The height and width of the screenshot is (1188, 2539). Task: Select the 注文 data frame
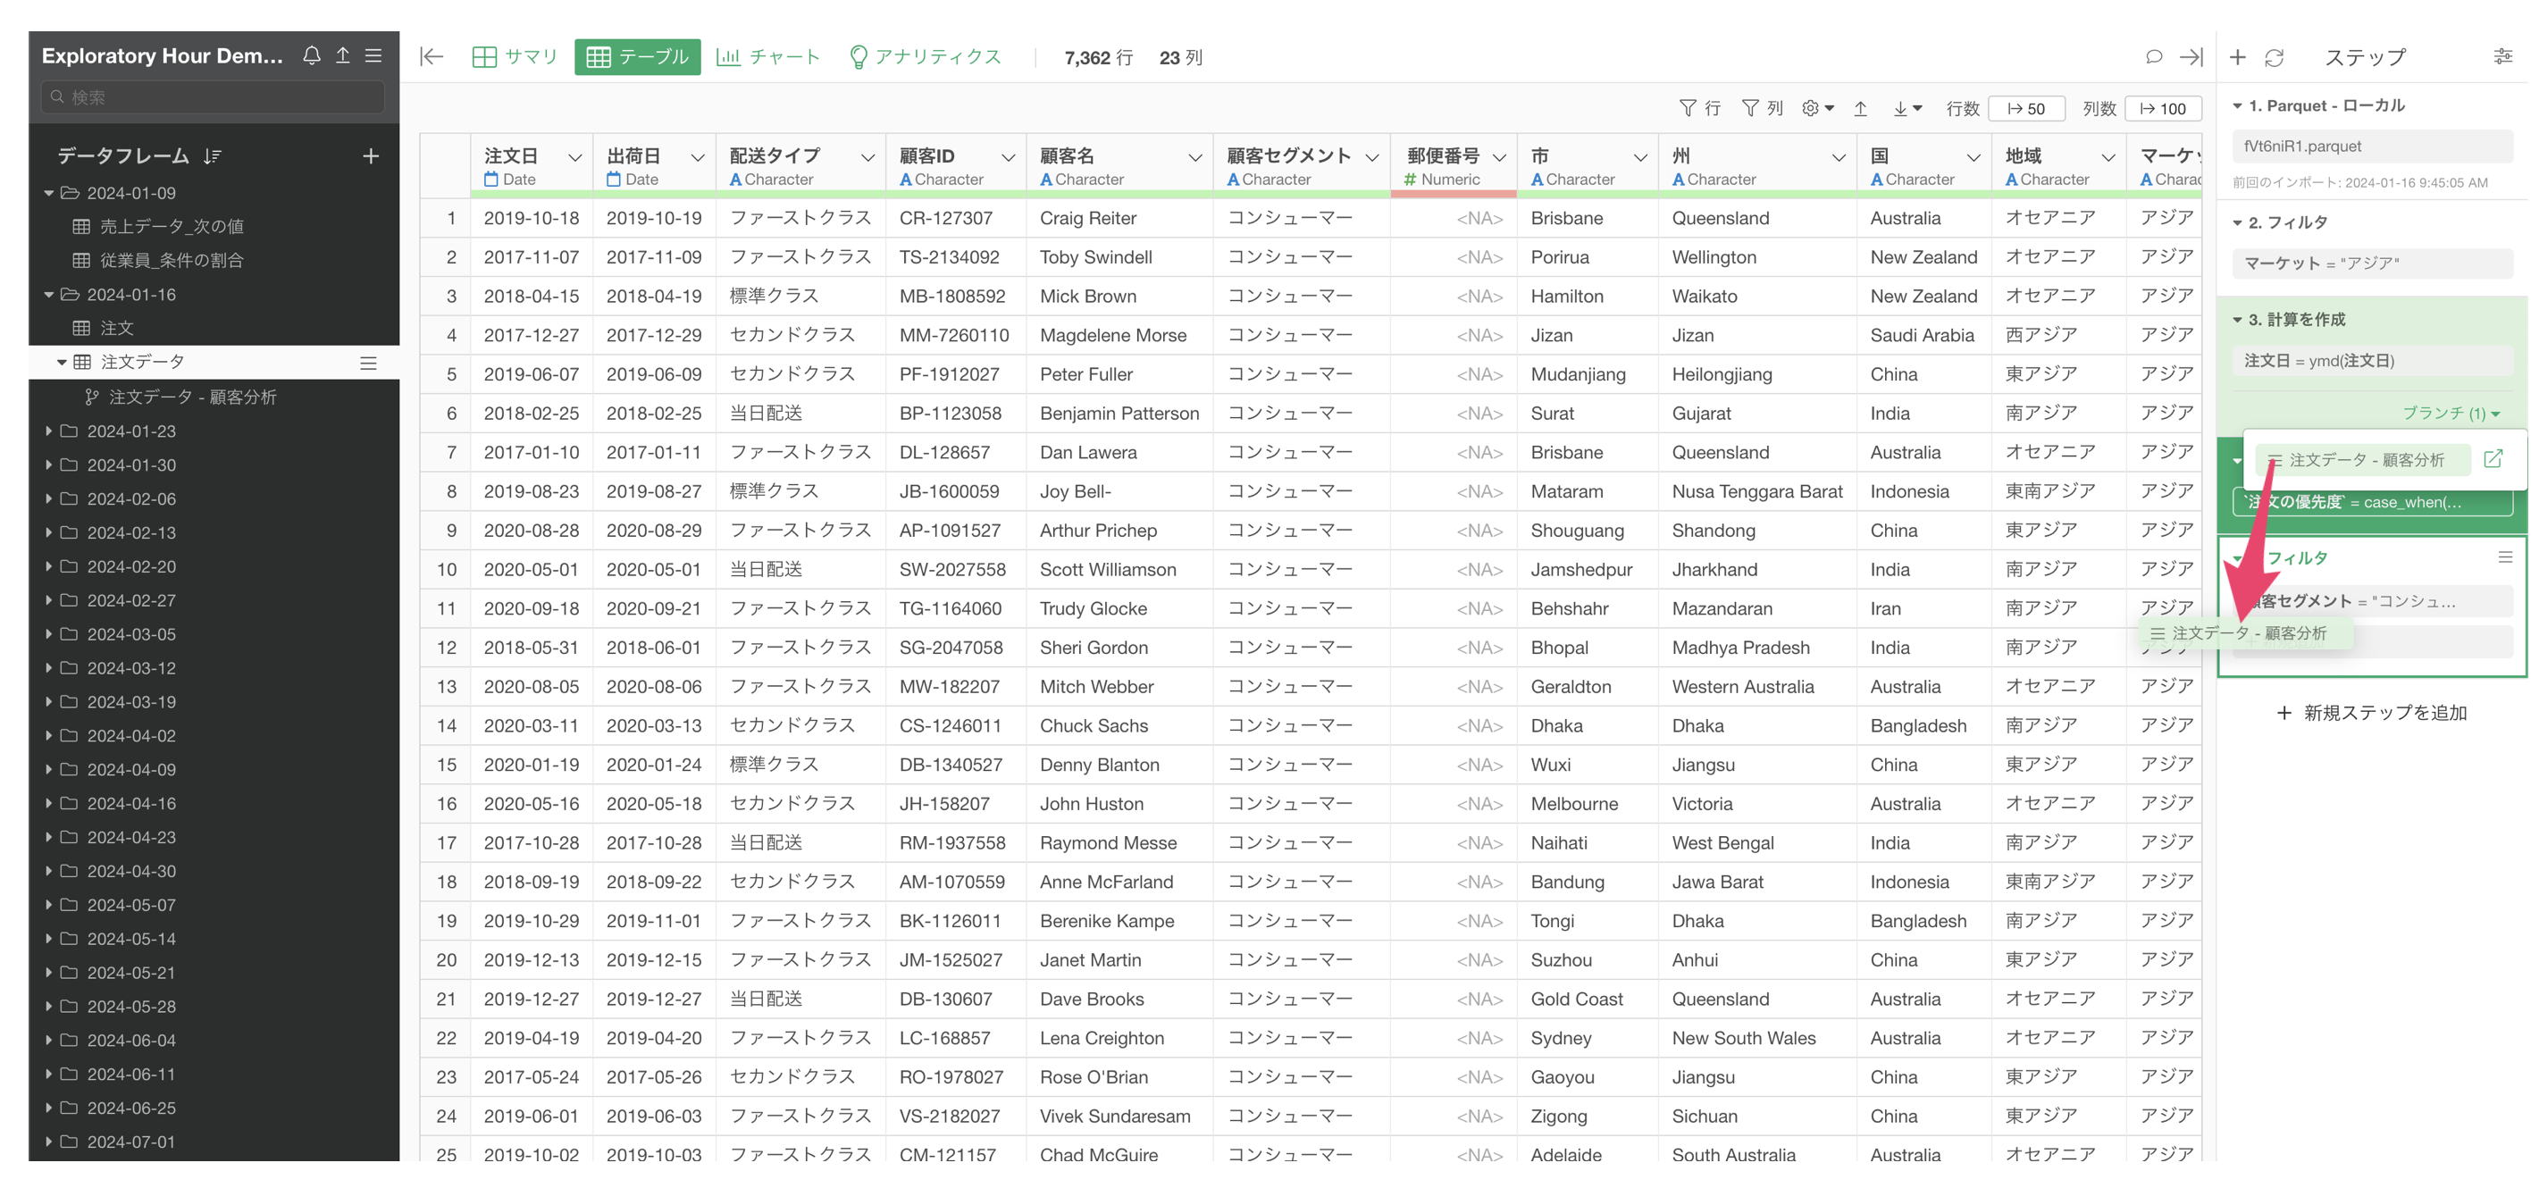[x=116, y=328]
